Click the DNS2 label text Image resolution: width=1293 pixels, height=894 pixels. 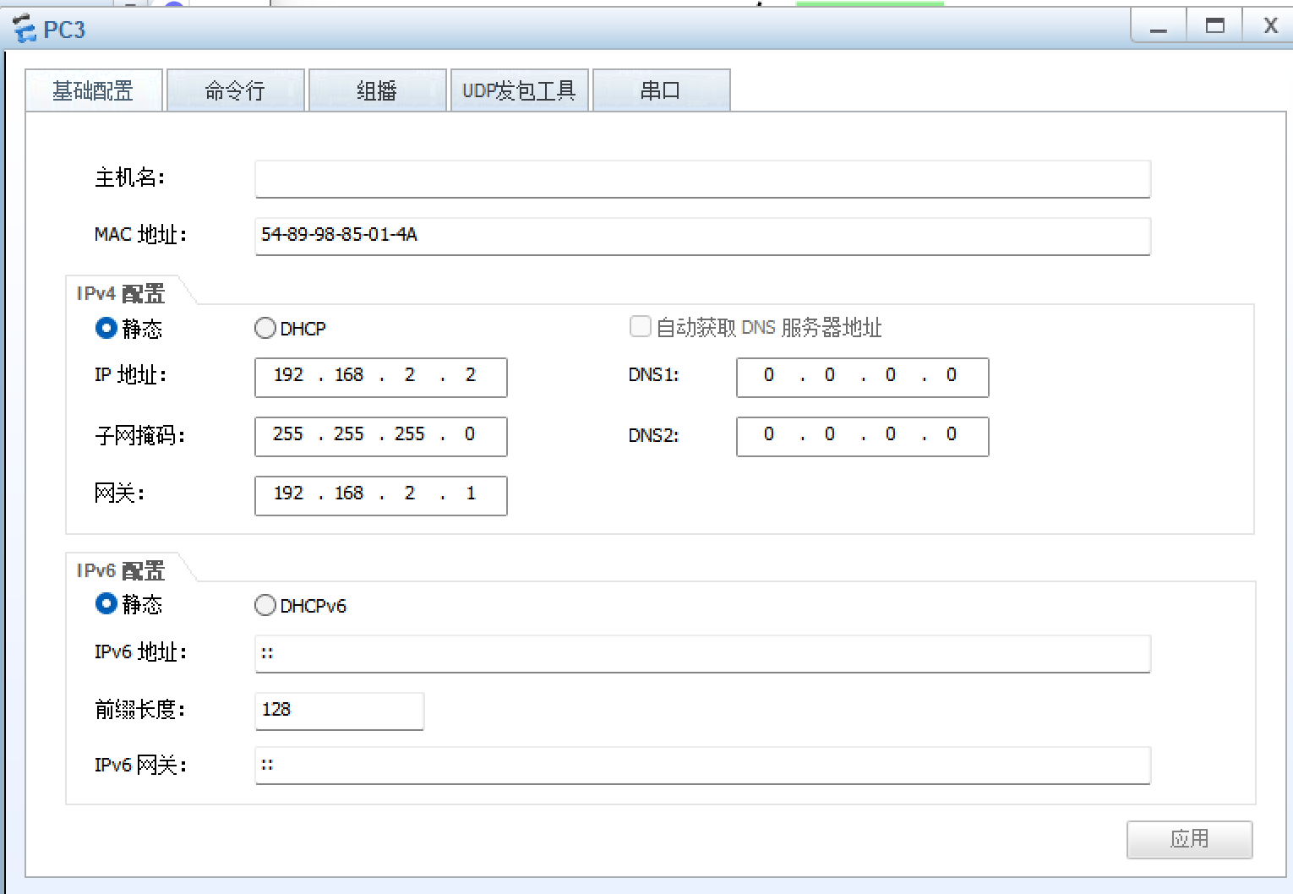click(653, 436)
